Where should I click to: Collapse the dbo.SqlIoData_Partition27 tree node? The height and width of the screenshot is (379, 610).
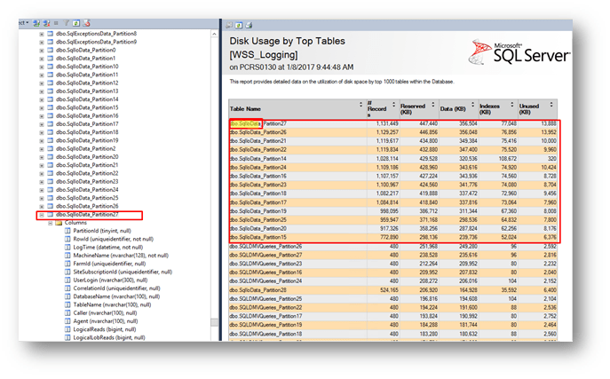42,215
